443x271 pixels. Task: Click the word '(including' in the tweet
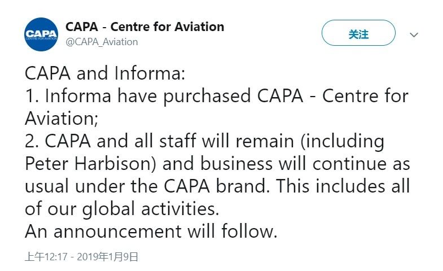(x=343, y=141)
